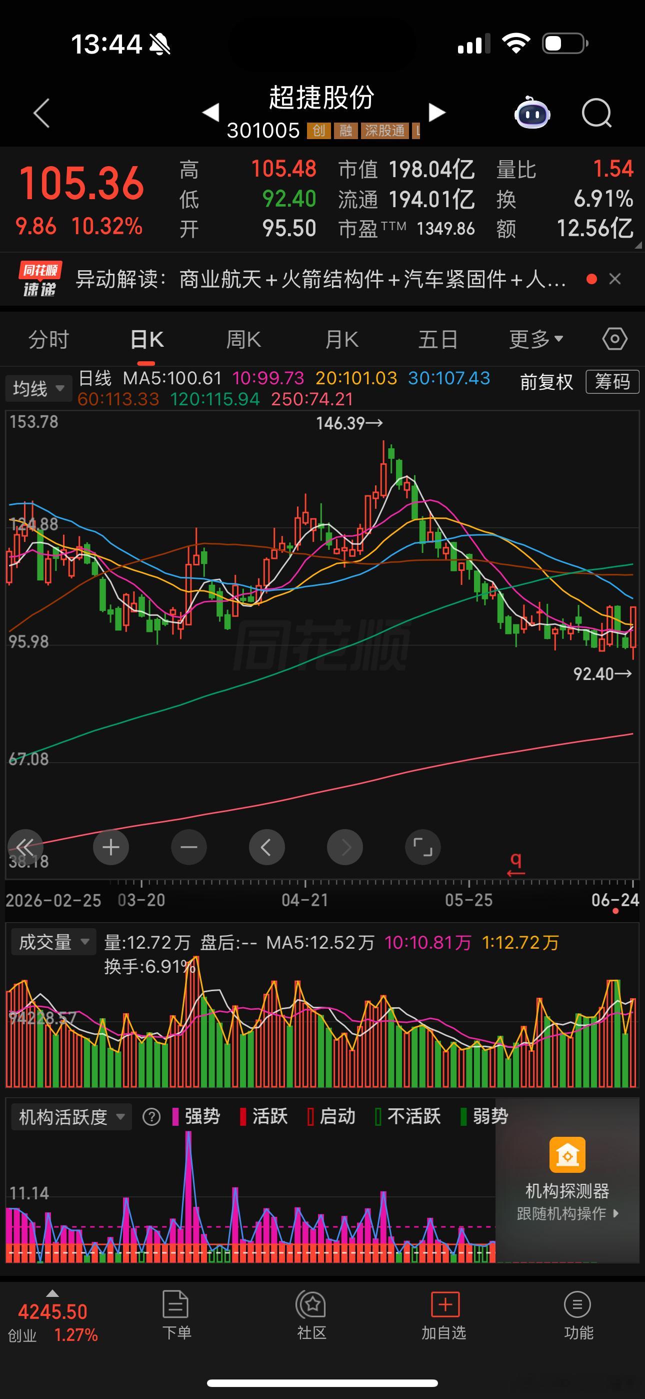Tap the stock name 超捷股份
The width and height of the screenshot is (645, 1399).
click(322, 98)
